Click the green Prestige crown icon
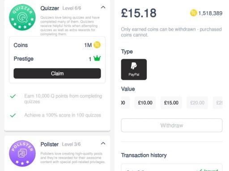Image resolution: width=229 pixels, height=171 pixels. point(97,58)
